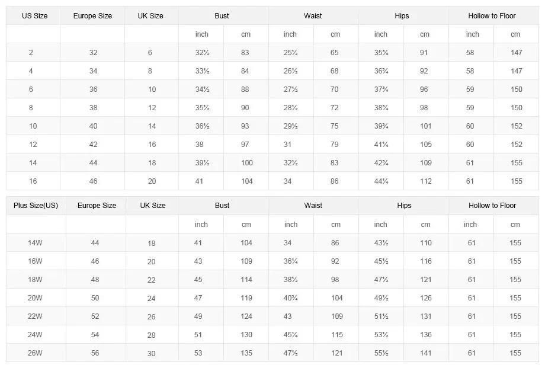Click "Hollow to Floor" header in top table
The width and height of the screenshot is (545, 368).
coord(492,16)
